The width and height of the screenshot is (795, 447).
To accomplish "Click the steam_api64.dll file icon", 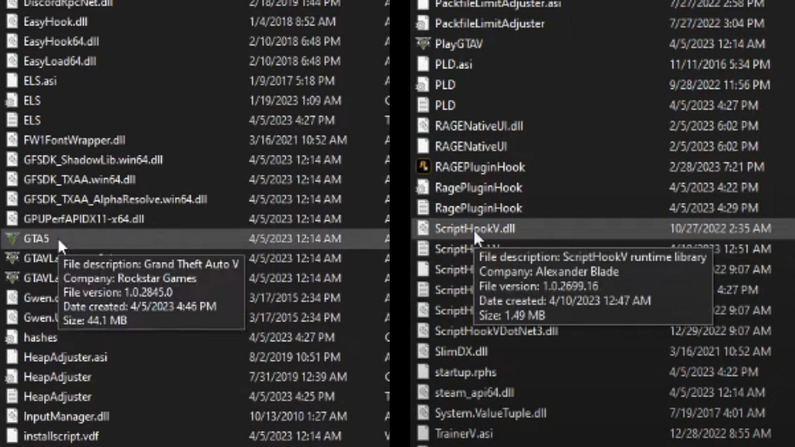I will click(x=423, y=392).
